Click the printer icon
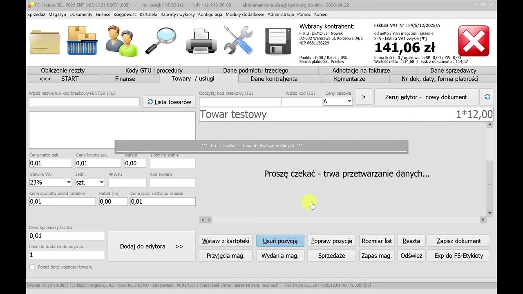 pos(201,41)
